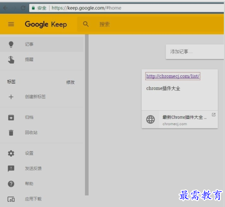Open the hamburger main menu
225x207 pixels.
(11, 24)
